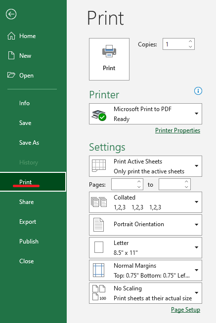Select Save As in the sidebar
This screenshot has width=216, height=323.
click(29, 143)
